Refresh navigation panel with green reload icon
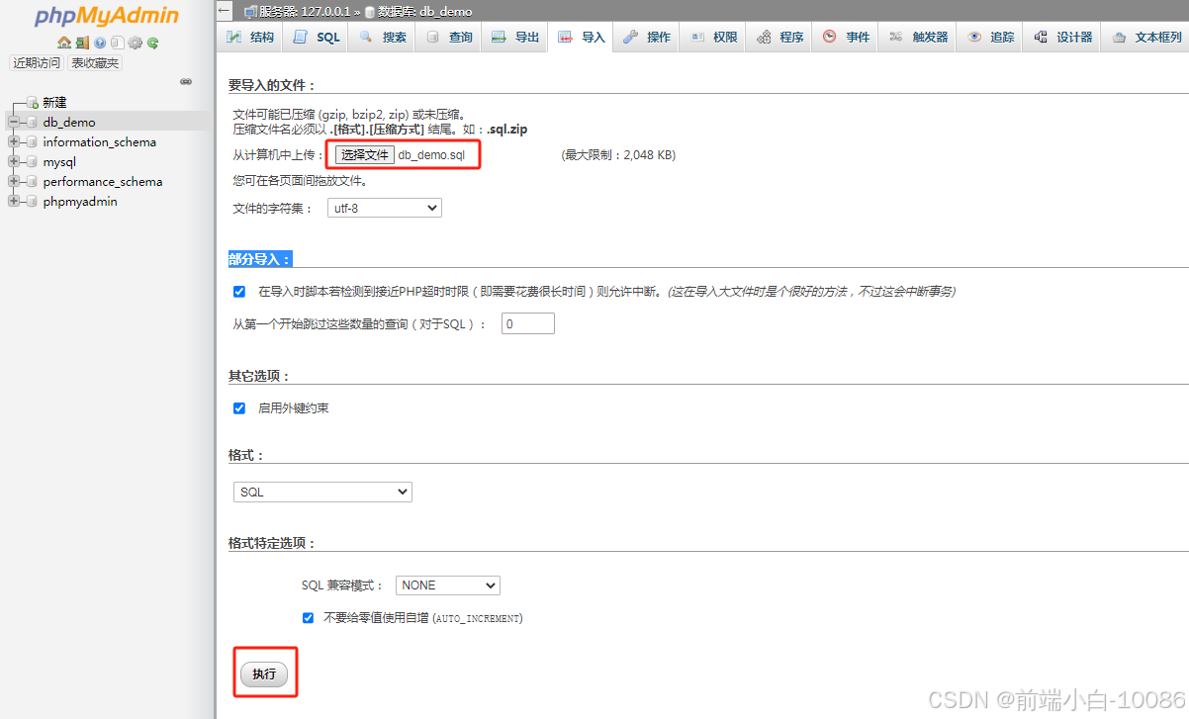 tap(153, 43)
